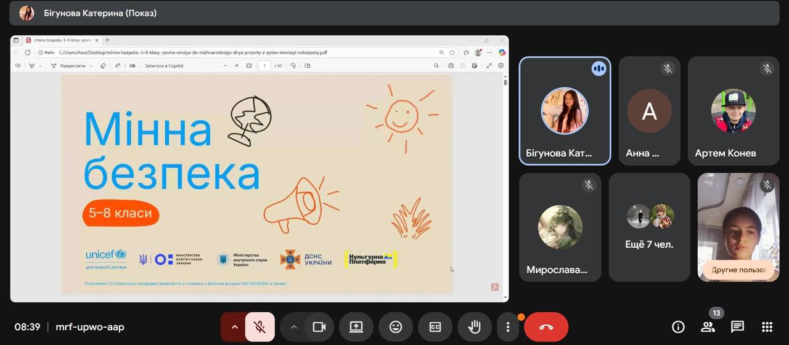Expand the video settings arrow beside camera
Viewport: 789px width, 345px height.
pyautogui.click(x=293, y=327)
